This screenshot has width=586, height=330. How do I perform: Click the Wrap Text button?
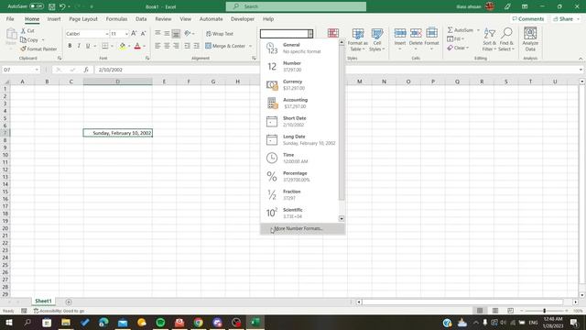[x=220, y=34]
